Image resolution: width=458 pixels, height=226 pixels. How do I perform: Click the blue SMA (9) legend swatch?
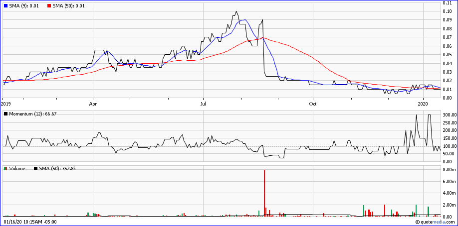5,5
